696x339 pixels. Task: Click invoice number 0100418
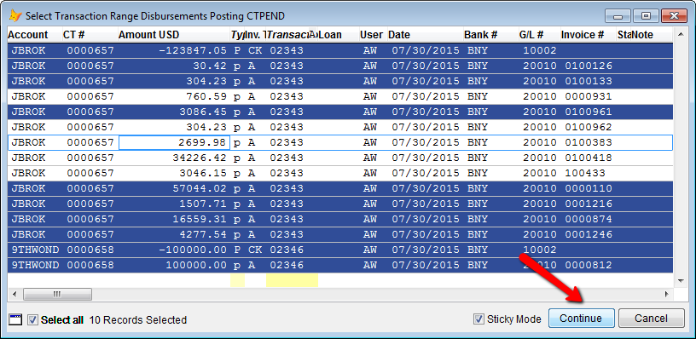[x=589, y=158]
